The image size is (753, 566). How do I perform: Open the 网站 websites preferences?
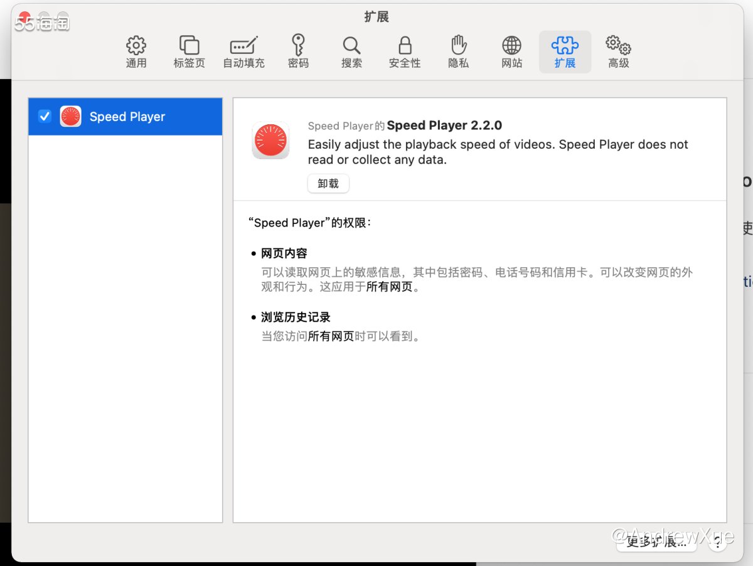pyautogui.click(x=512, y=52)
